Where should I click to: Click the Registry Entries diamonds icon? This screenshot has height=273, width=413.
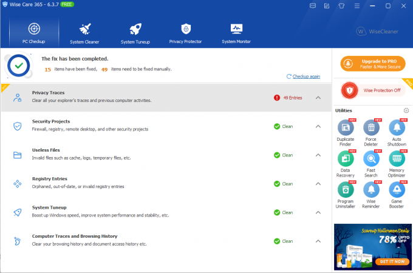(x=18, y=184)
